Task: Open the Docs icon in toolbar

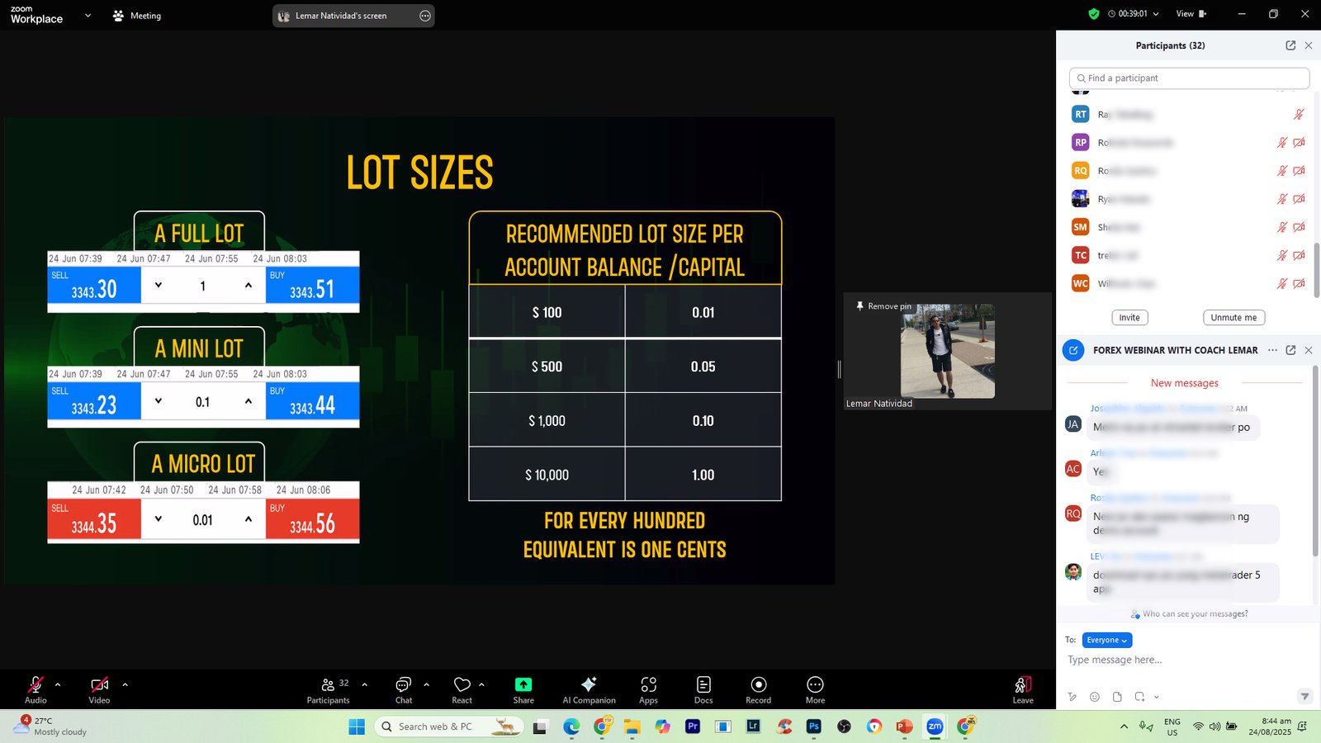Action: pos(703,689)
